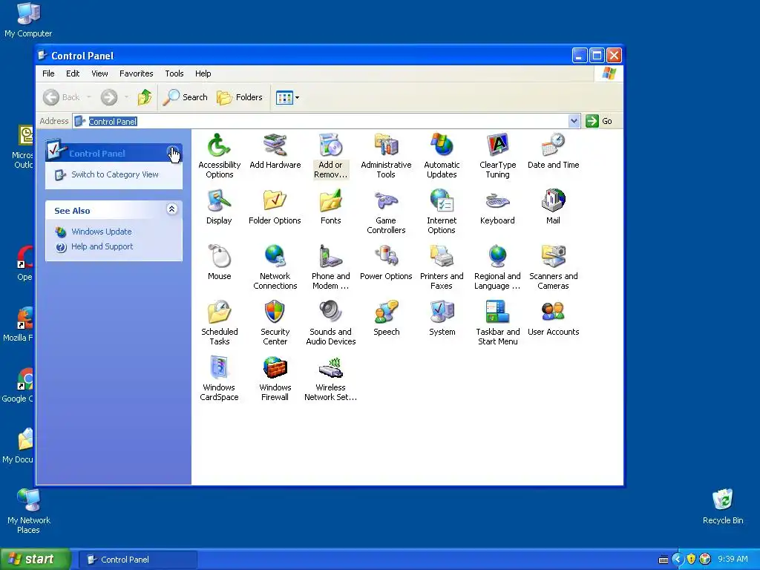Open Taskbar and Start Menu settings
The height and width of the screenshot is (570, 760).
[x=497, y=323]
